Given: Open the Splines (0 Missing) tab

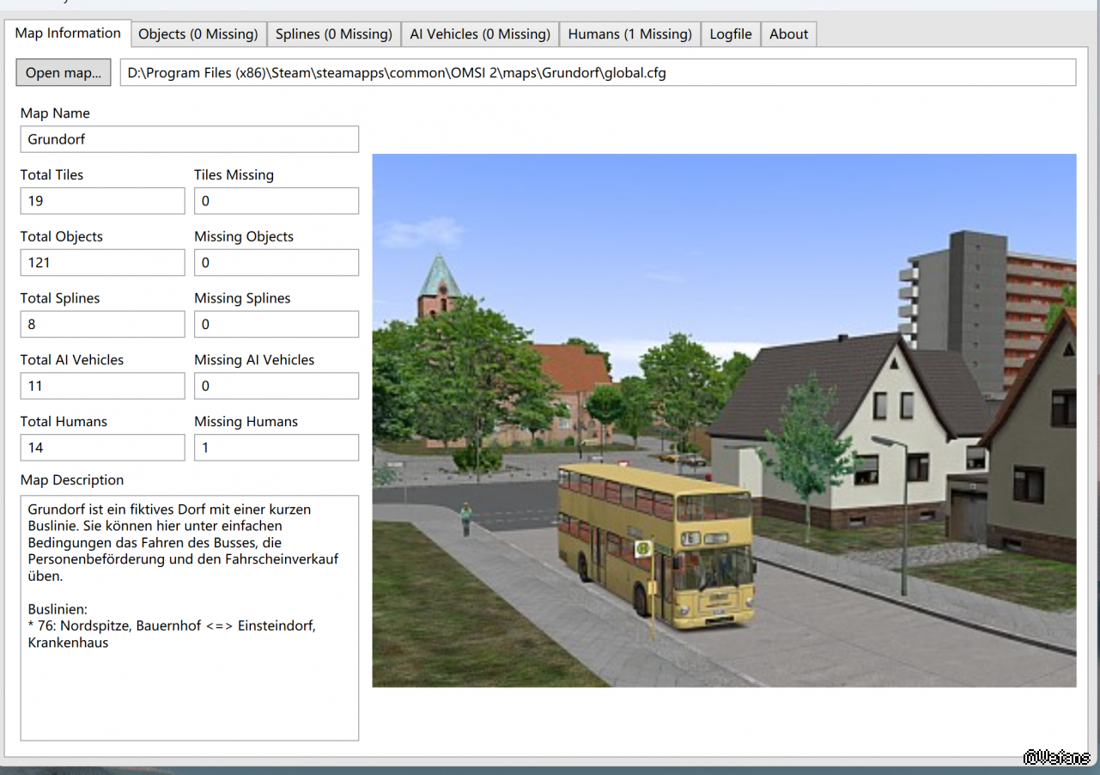Looking at the screenshot, I should 333,34.
